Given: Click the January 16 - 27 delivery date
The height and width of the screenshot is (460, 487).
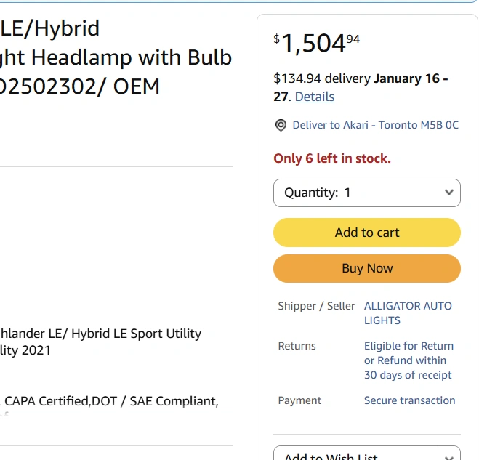Looking at the screenshot, I should click(410, 78).
